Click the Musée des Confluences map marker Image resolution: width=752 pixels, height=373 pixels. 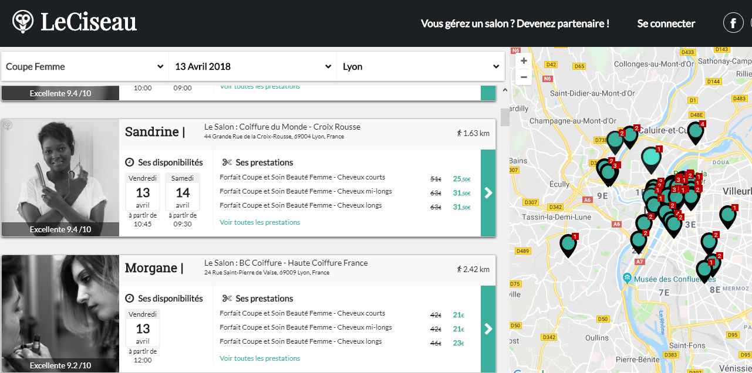[628, 277]
